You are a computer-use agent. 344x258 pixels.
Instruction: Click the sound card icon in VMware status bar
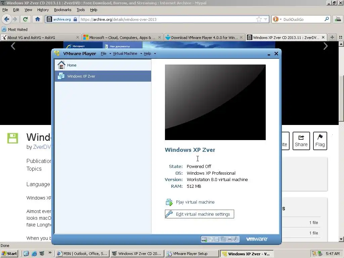click(235, 239)
